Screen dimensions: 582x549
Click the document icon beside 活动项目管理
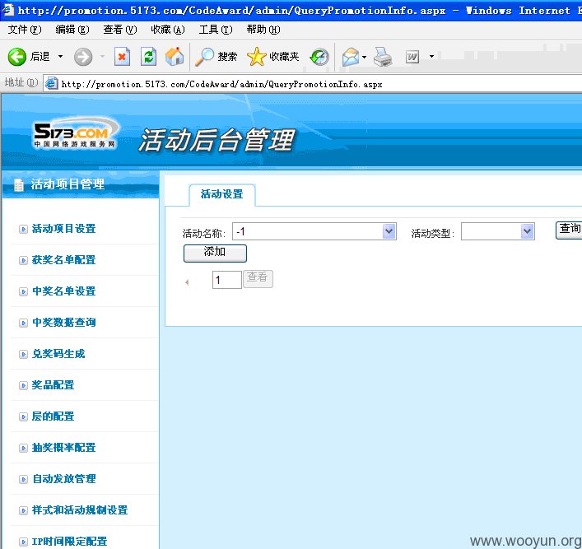(x=19, y=184)
